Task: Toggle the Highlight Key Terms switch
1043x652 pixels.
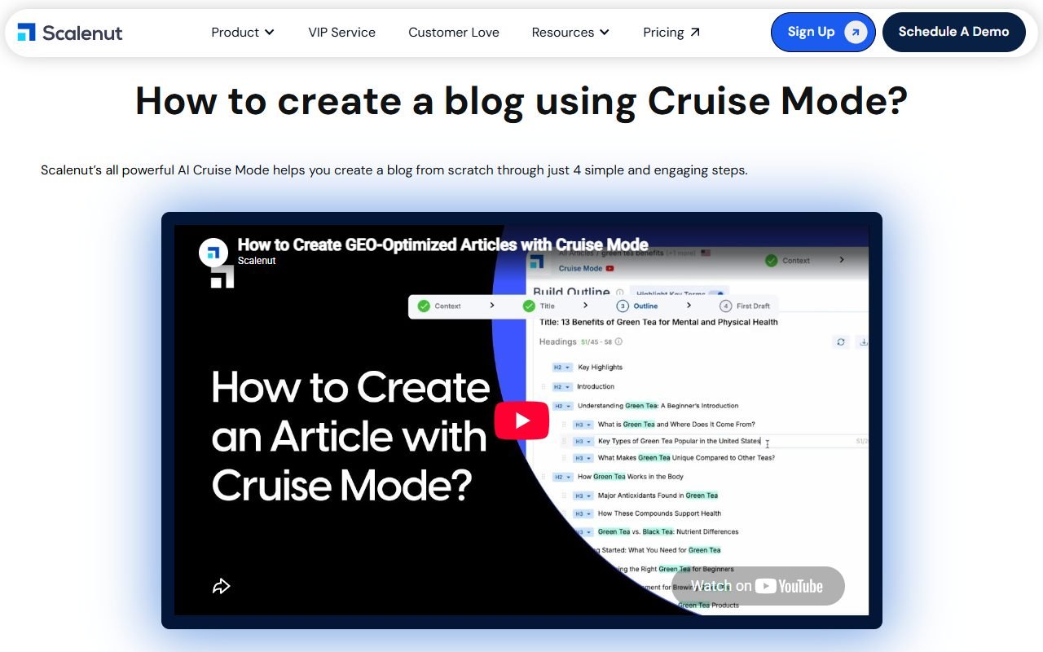Action: (717, 294)
